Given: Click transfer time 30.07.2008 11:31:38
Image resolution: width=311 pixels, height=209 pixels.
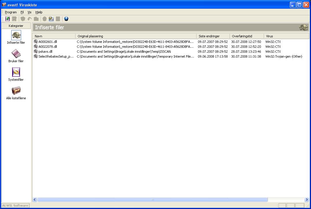Looking at the screenshot, I should 246,56.
